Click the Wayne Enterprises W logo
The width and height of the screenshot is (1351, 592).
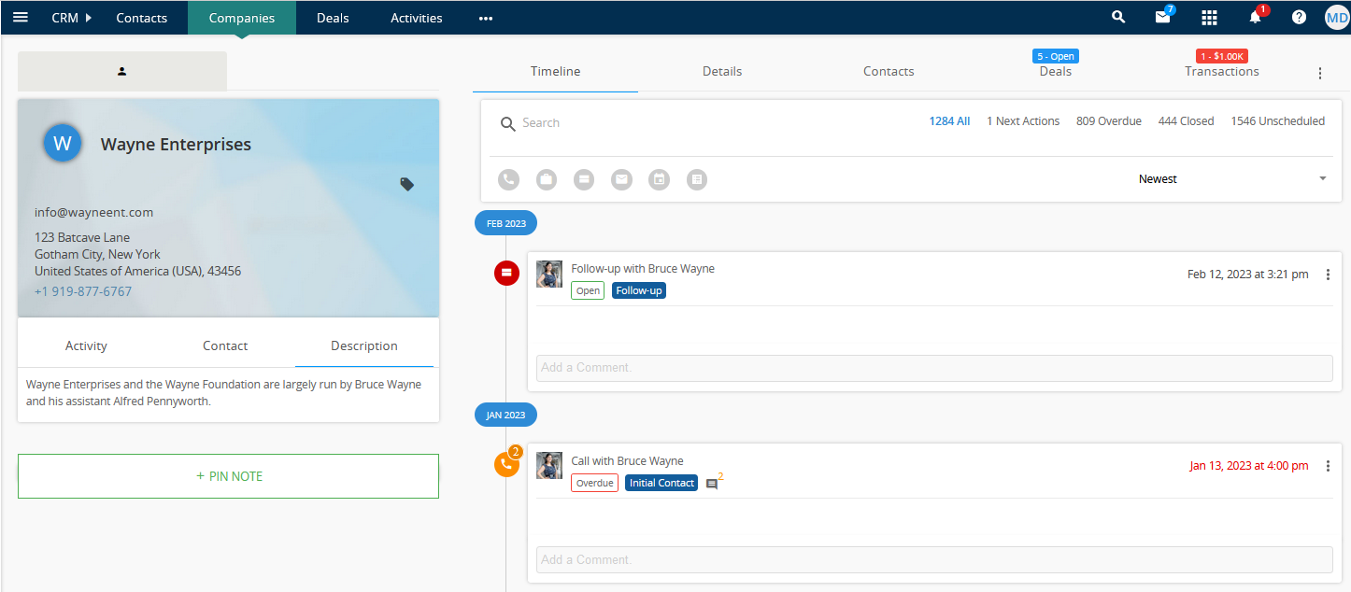pos(63,143)
